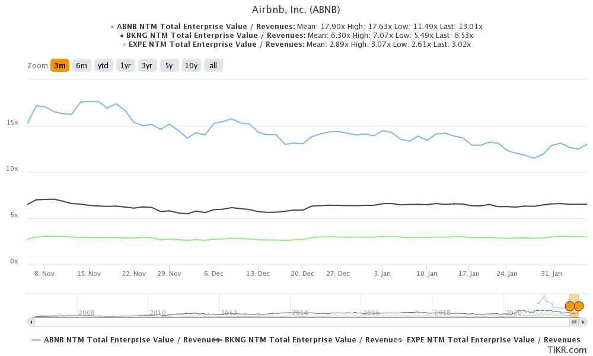593x356 pixels.
Task: Select the ytd zoom option
Action: click(103, 65)
